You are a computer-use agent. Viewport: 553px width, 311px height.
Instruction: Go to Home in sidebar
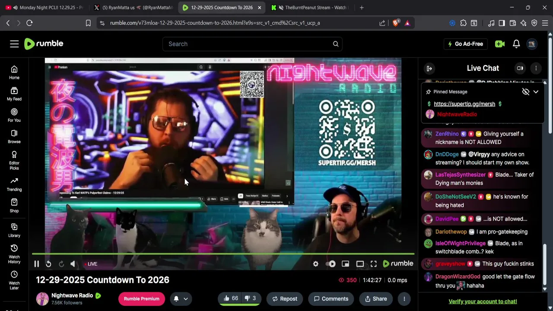(x=14, y=73)
